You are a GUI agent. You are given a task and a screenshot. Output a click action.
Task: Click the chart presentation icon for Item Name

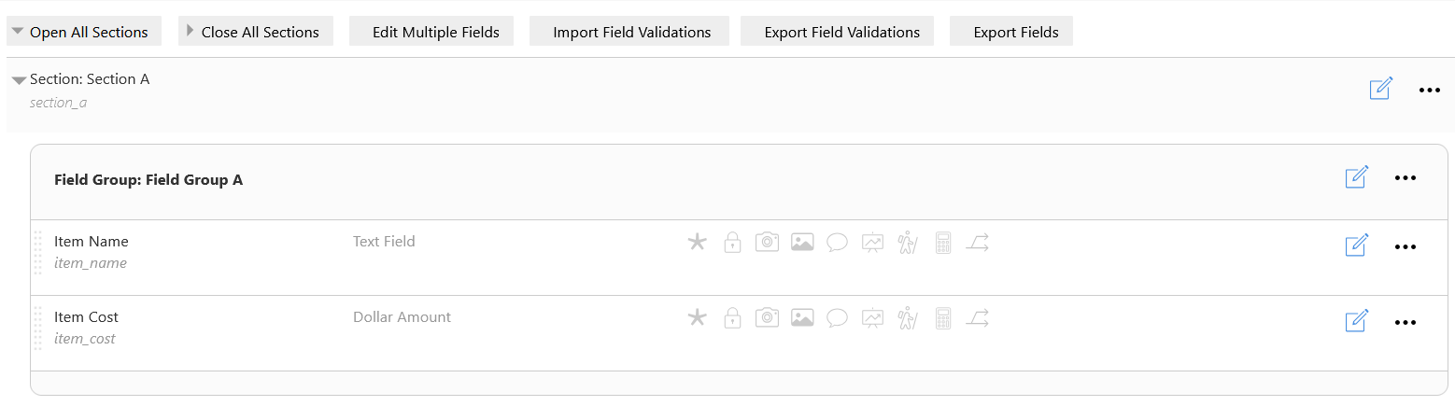pyautogui.click(x=872, y=243)
